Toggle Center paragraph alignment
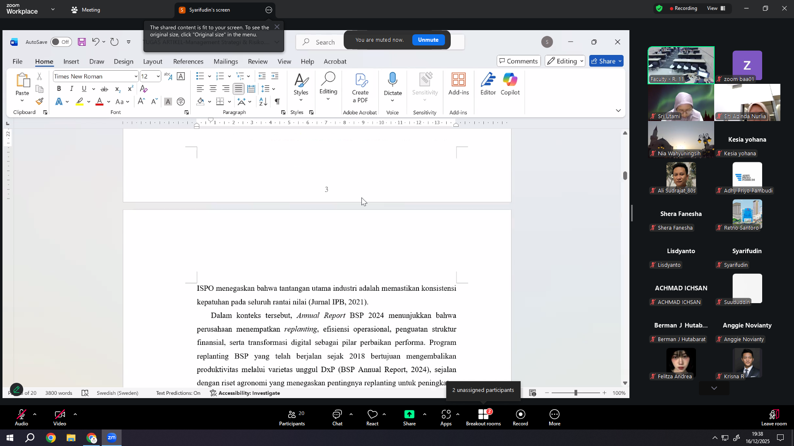 [x=213, y=89]
